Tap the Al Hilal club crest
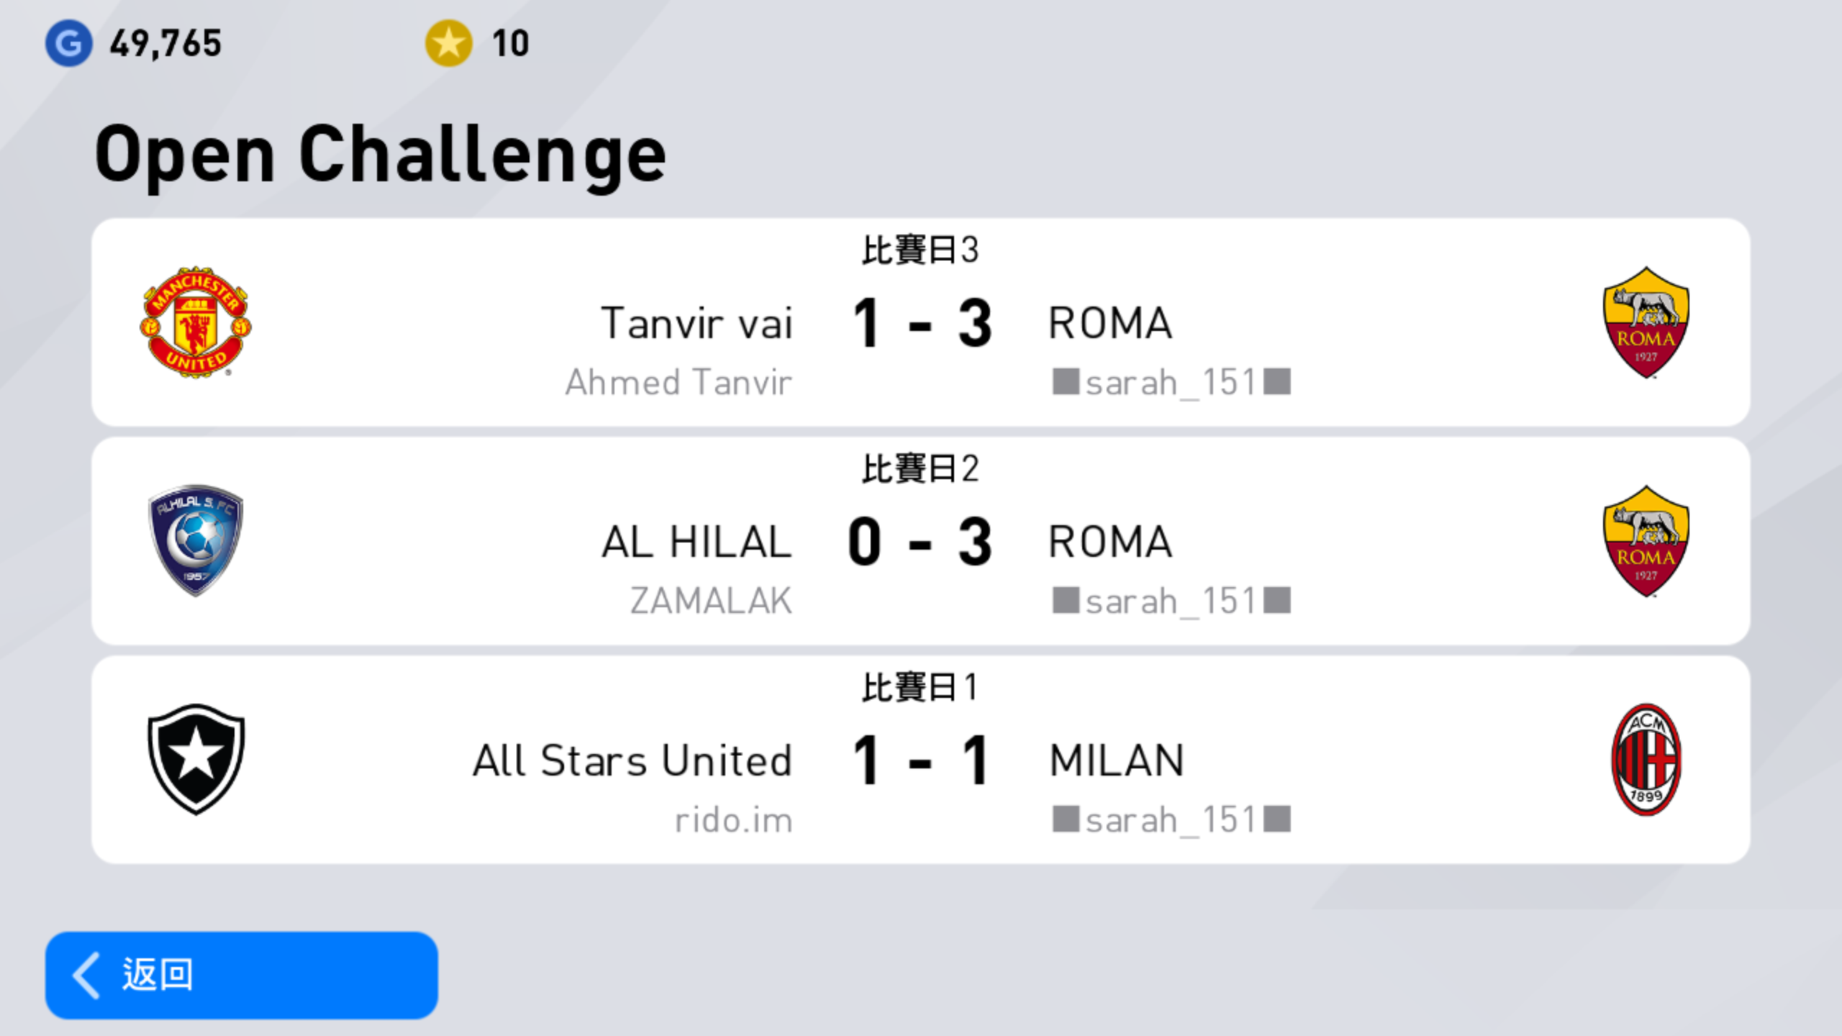Screen dimensions: 1842x1036 click(196, 540)
